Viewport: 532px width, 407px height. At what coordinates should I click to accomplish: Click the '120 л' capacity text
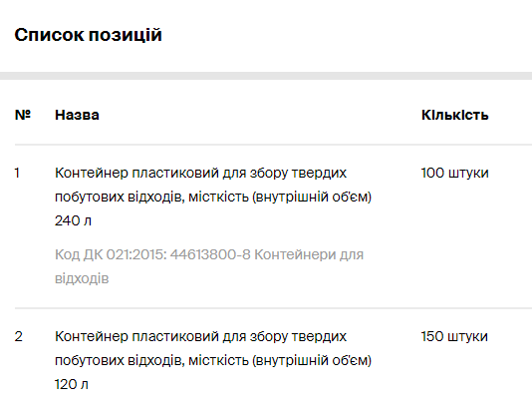(x=72, y=385)
